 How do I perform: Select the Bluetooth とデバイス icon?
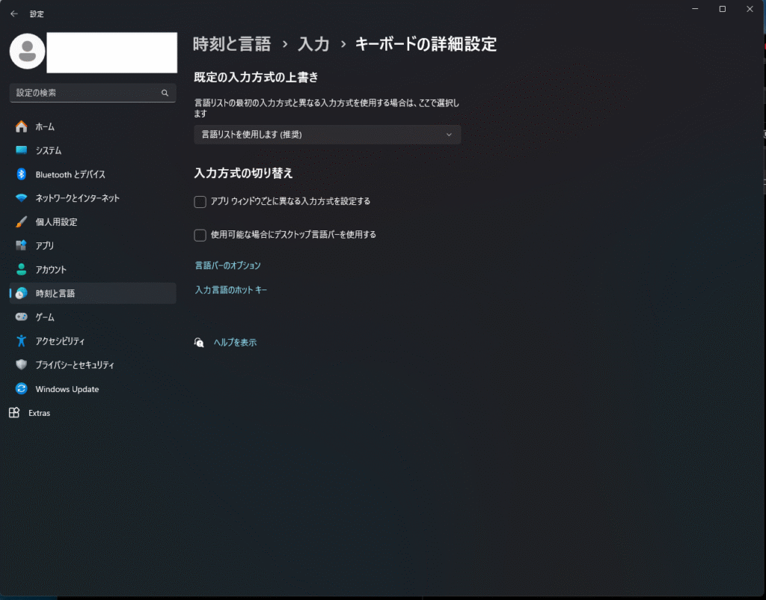click(22, 174)
